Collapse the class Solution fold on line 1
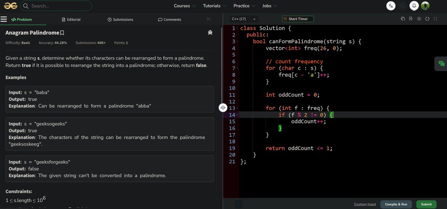 click(x=237, y=28)
